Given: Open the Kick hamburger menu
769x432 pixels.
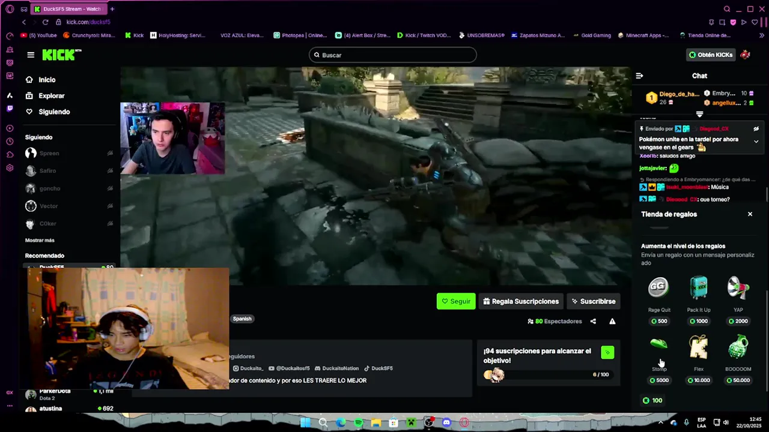Looking at the screenshot, I should click(x=31, y=55).
